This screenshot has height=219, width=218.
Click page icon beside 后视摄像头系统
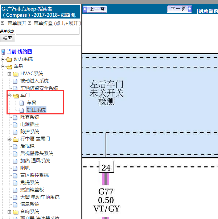coord(15,154)
